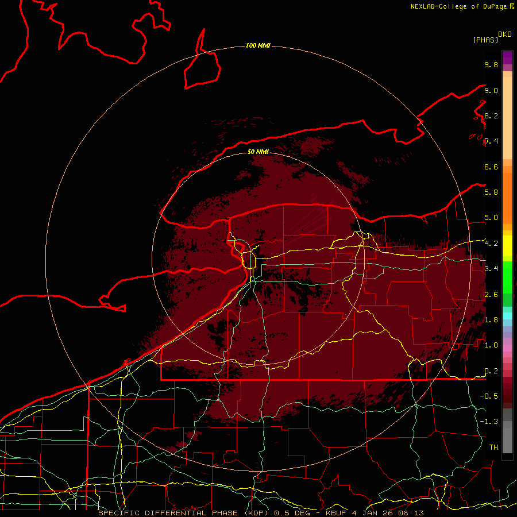This screenshot has width=517, height=517.
Task: Click the -0.5 legend value label
Action: [489, 396]
